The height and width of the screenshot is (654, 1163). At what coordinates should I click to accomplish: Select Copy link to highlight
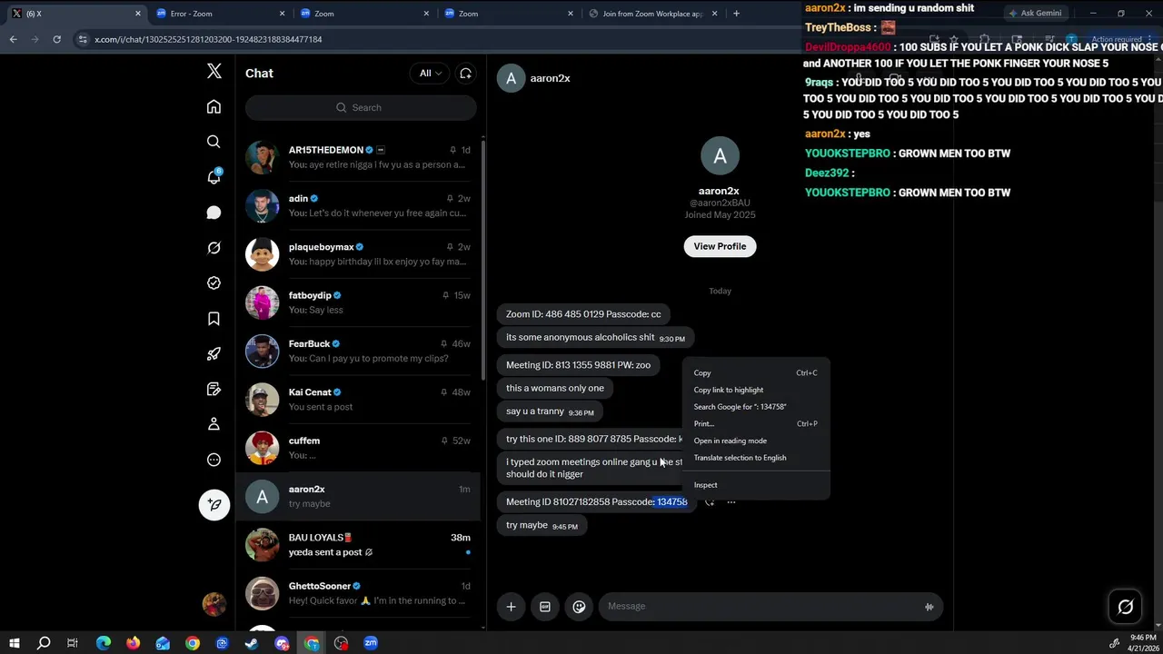click(x=756, y=390)
